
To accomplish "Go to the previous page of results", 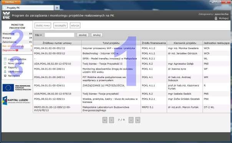I will click(111, 120).
